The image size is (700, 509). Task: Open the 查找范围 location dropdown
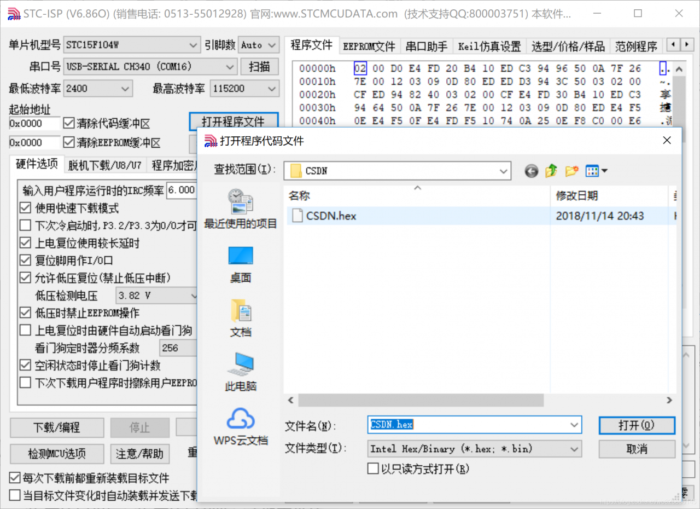point(503,171)
